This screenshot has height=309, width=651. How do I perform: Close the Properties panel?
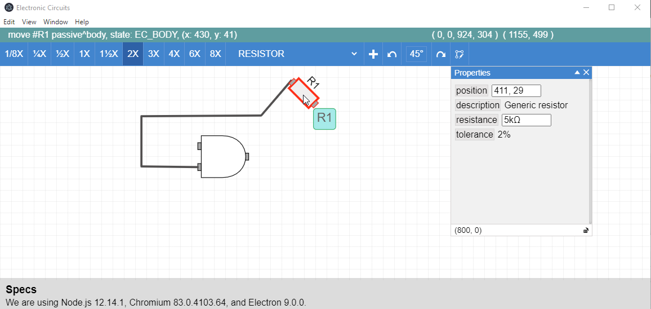586,72
